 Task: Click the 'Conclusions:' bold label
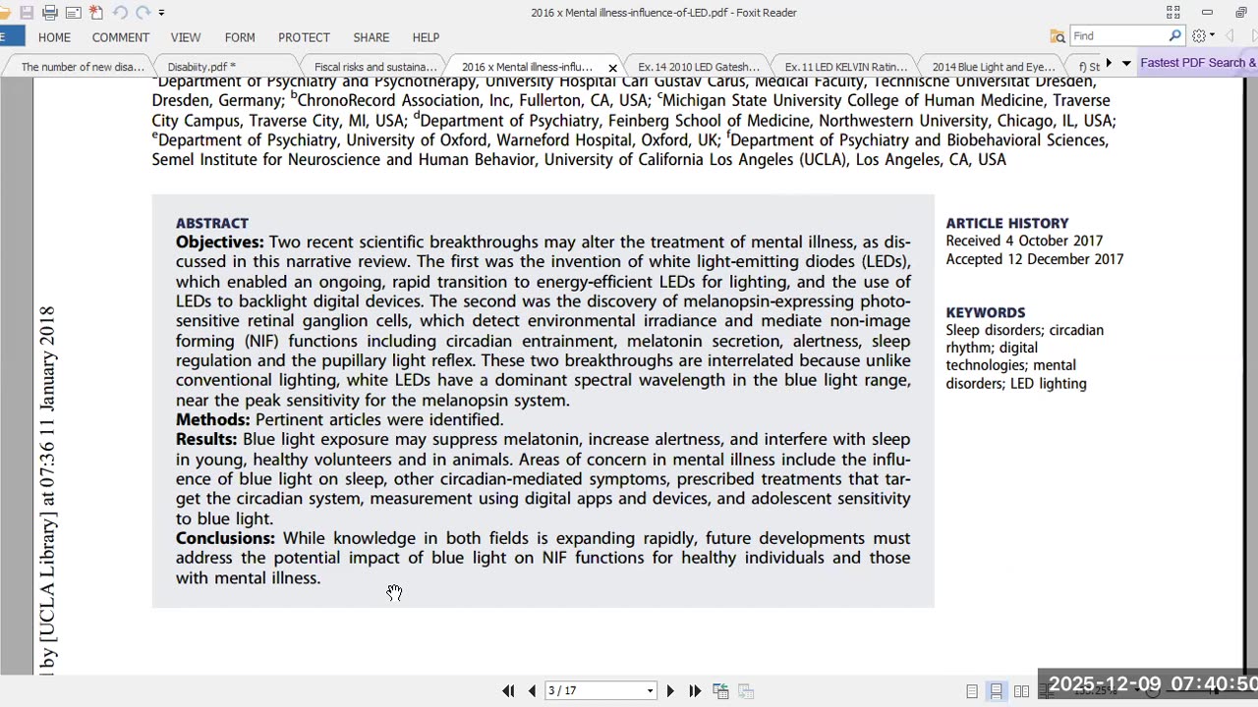coord(225,538)
